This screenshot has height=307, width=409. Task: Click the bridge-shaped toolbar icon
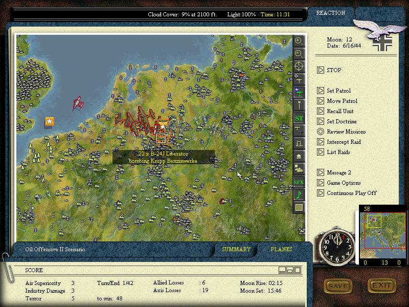[299, 143]
